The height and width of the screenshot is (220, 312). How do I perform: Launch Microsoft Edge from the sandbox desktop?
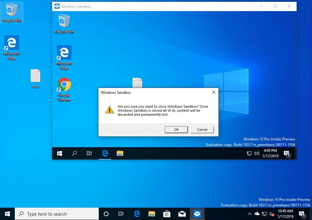tap(64, 52)
